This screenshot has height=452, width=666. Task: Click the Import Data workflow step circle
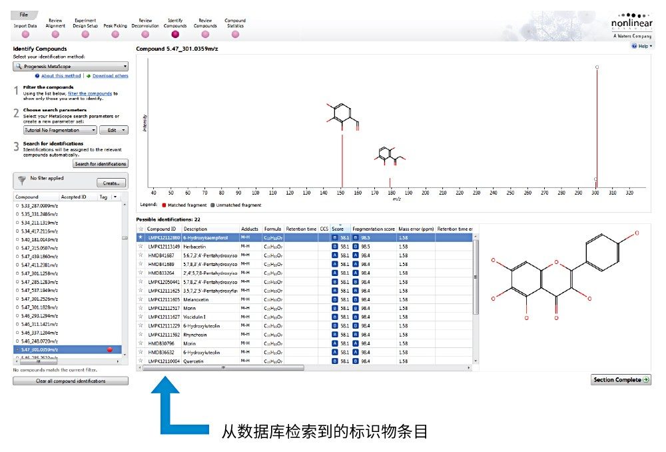tap(25, 34)
